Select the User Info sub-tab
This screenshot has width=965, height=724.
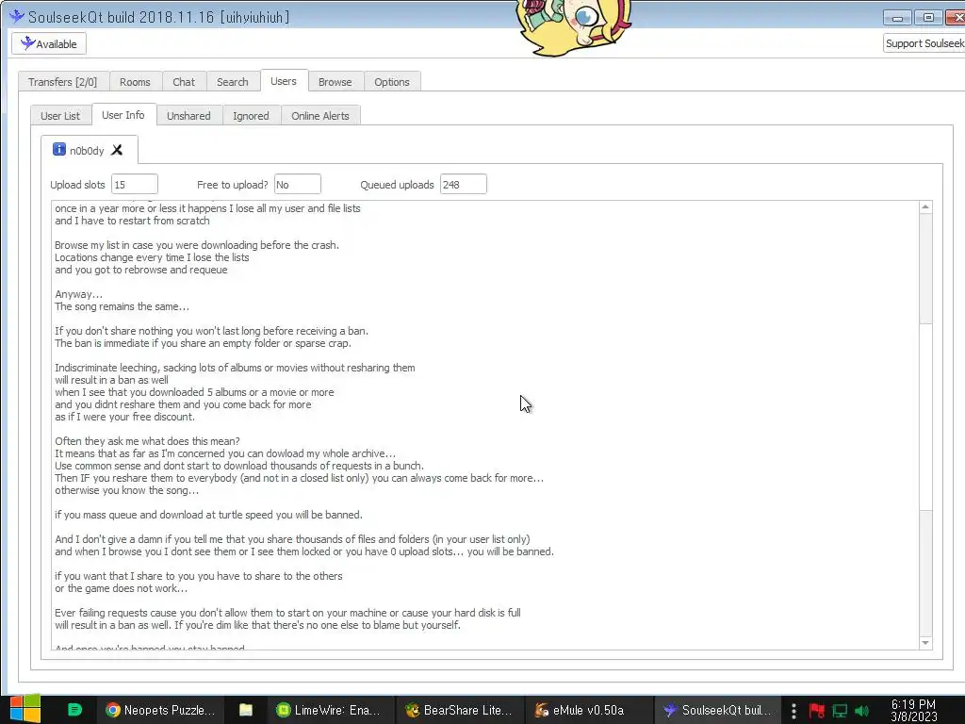point(123,114)
